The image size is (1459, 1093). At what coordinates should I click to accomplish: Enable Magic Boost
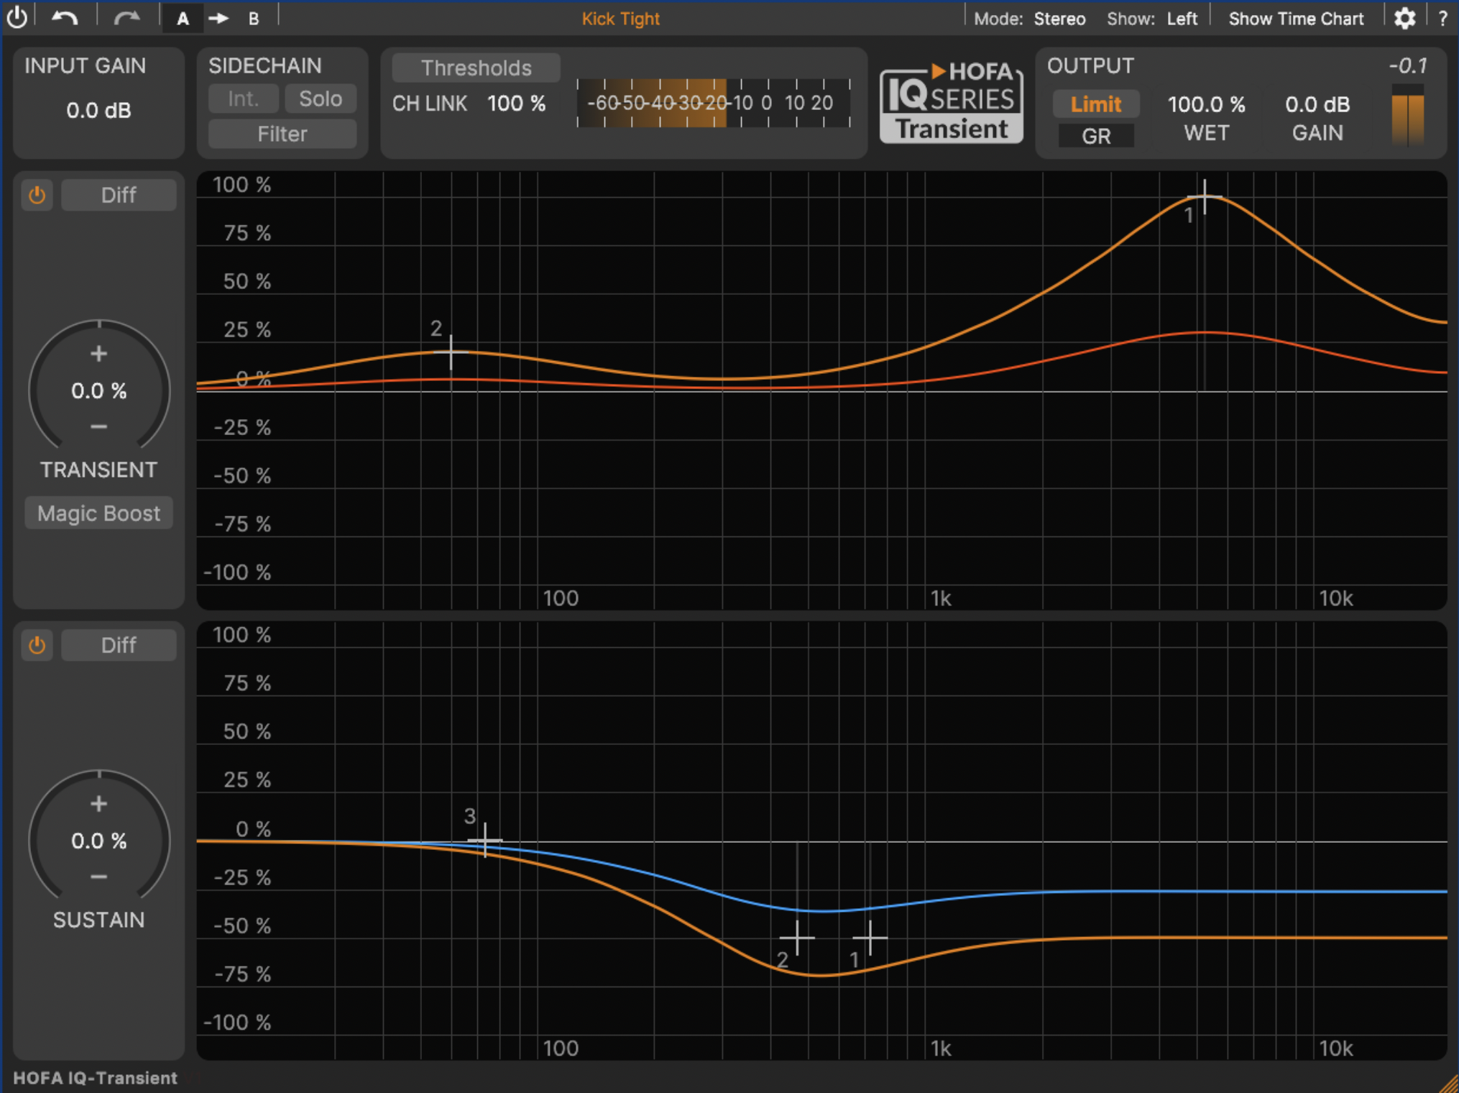click(98, 513)
